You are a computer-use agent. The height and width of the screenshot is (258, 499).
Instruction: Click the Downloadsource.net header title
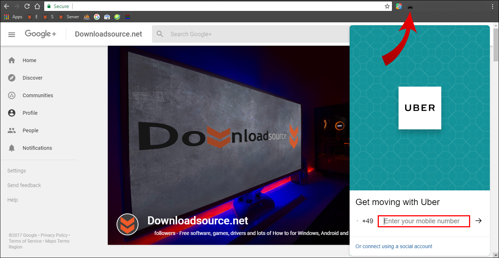pos(108,34)
